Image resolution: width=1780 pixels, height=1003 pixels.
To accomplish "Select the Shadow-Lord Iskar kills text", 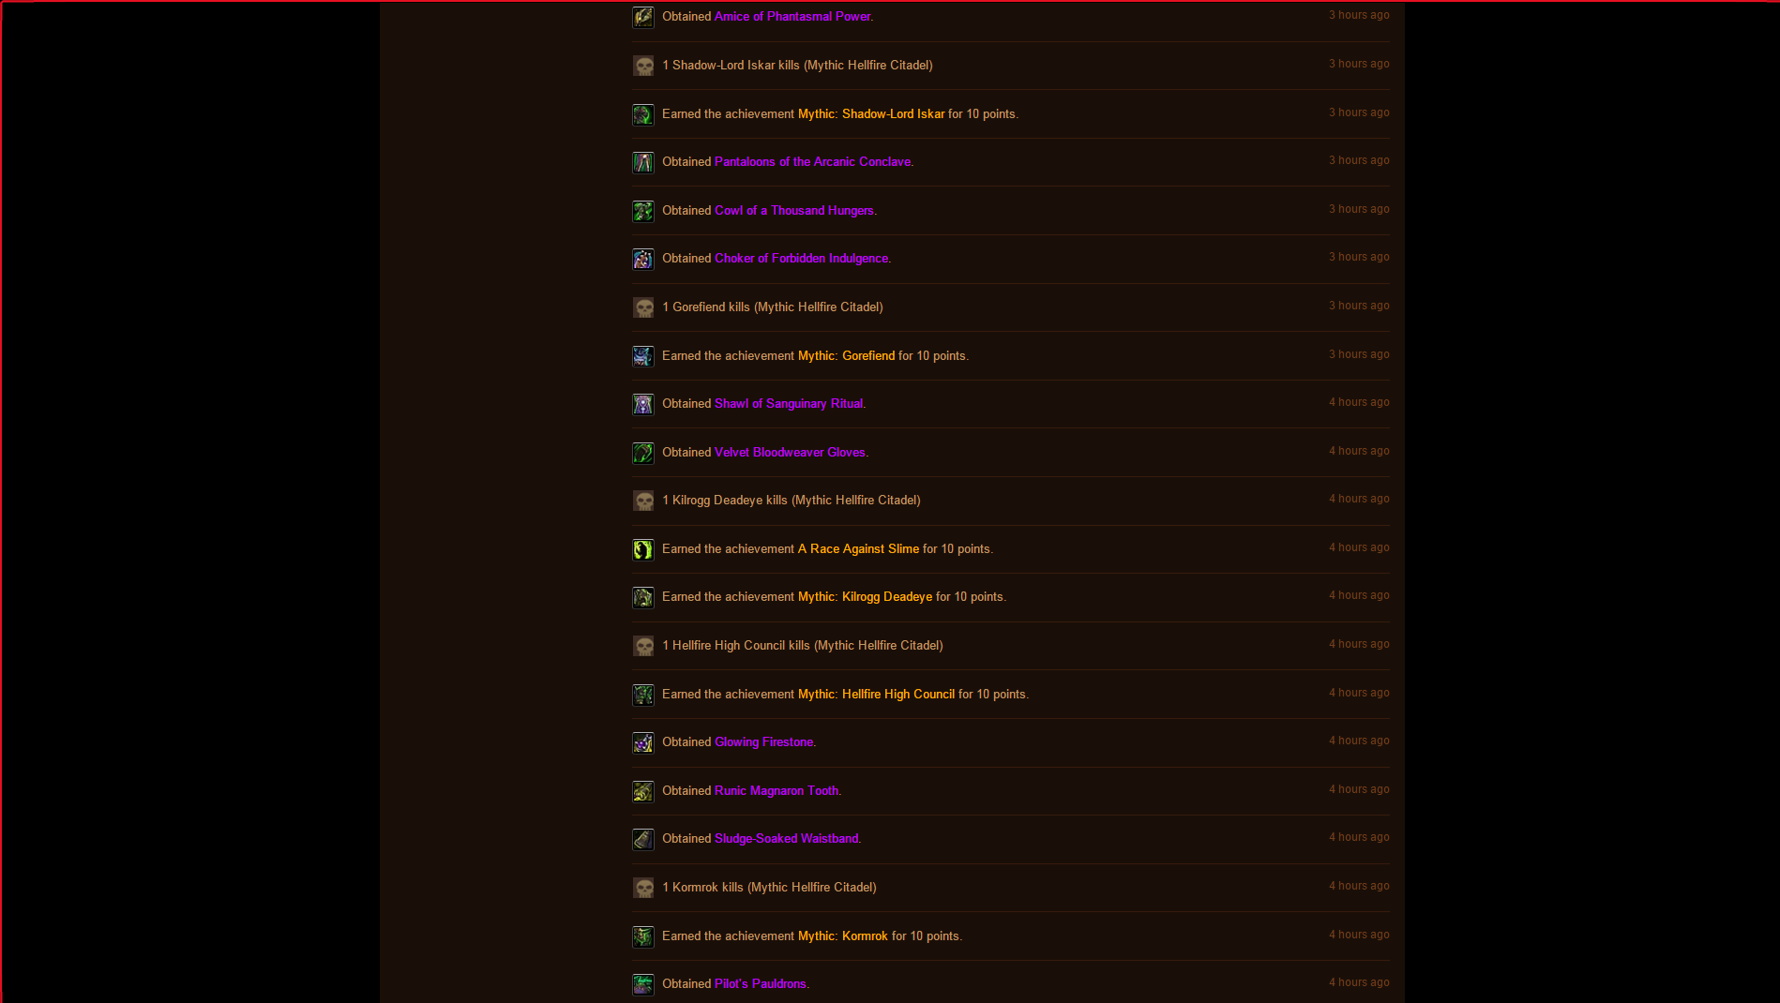I will point(797,66).
